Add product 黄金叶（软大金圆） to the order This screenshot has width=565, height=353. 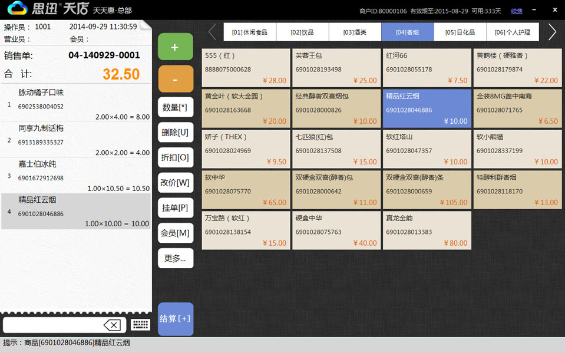click(x=246, y=109)
